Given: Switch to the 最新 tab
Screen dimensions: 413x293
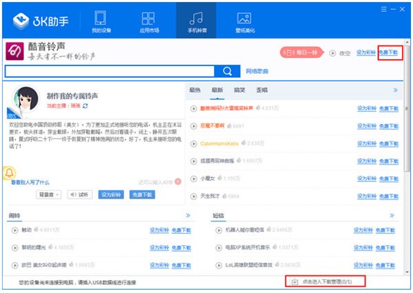Looking at the screenshot, I should click(x=218, y=90).
